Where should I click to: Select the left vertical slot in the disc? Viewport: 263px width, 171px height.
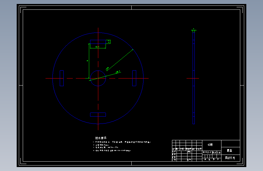pyautogui.click(x=62, y=78)
